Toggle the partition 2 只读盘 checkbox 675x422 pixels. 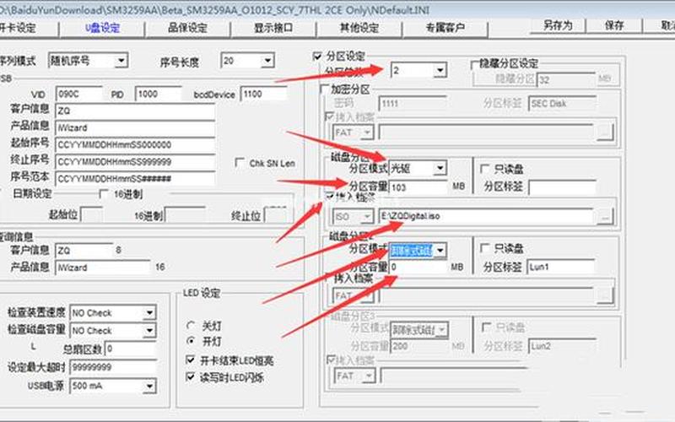point(484,248)
